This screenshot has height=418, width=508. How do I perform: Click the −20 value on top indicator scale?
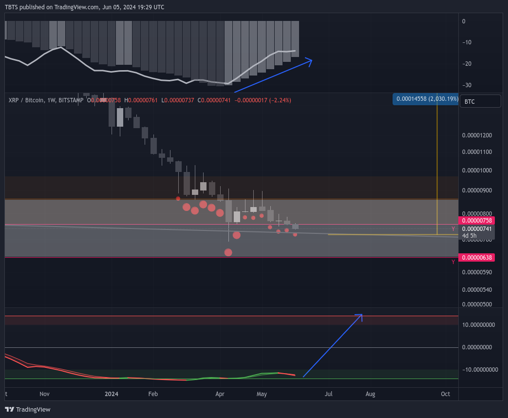467,64
